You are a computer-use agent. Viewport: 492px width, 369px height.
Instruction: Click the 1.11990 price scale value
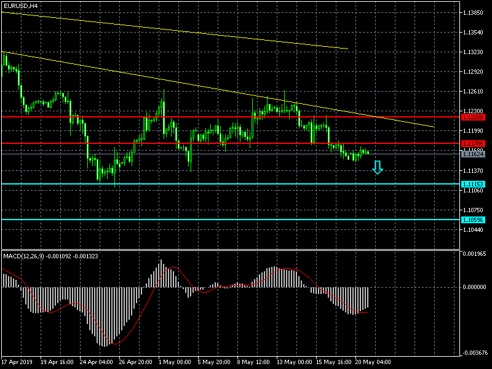(x=473, y=130)
